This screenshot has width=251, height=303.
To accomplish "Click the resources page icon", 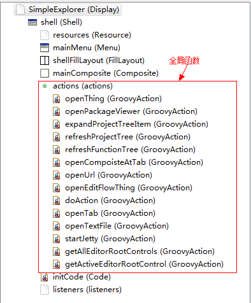I will coord(45,35).
